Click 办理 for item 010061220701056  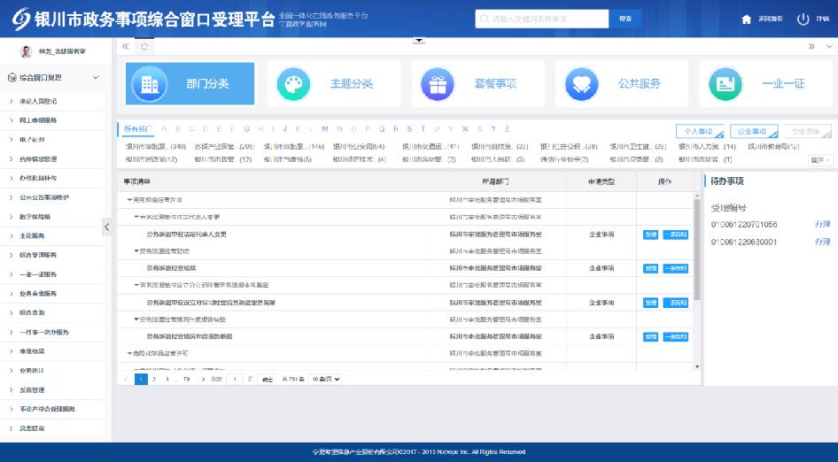click(x=822, y=225)
